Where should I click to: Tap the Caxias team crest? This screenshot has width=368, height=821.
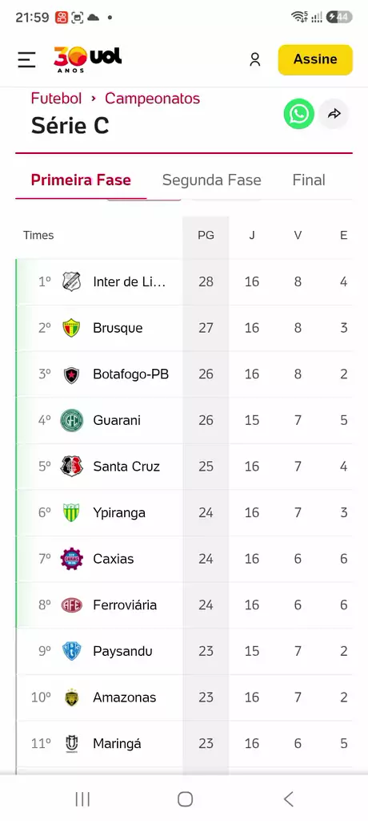click(x=72, y=559)
